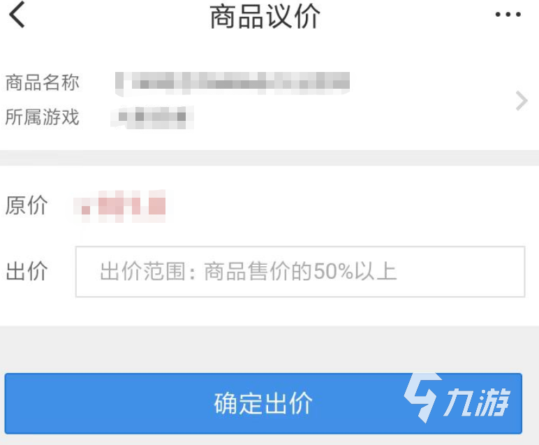Select the 商品议价 page title

coord(265,16)
